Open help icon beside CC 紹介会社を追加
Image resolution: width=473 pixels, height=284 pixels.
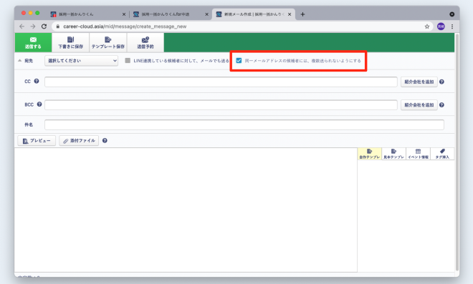pyautogui.click(x=441, y=82)
